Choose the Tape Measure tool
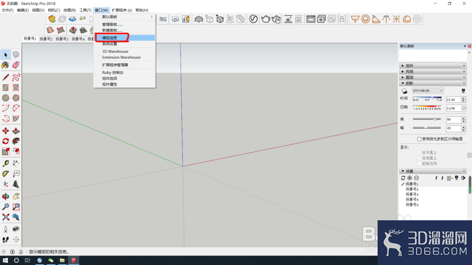 pyautogui.click(x=5, y=163)
